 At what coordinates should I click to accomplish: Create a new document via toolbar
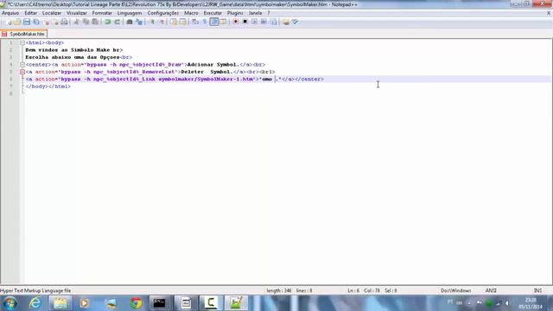click(9, 22)
